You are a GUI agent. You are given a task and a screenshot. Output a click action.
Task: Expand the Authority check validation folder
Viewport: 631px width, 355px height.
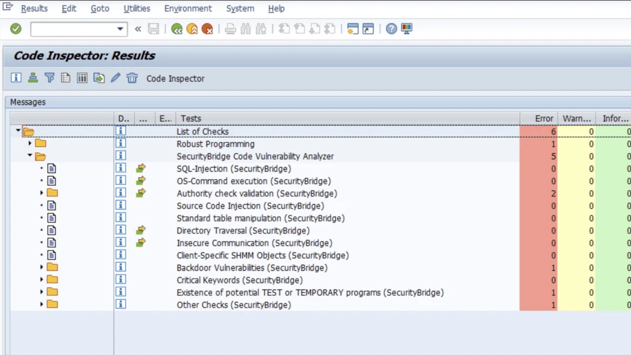41,193
